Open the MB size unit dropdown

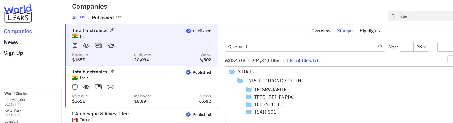(421, 47)
